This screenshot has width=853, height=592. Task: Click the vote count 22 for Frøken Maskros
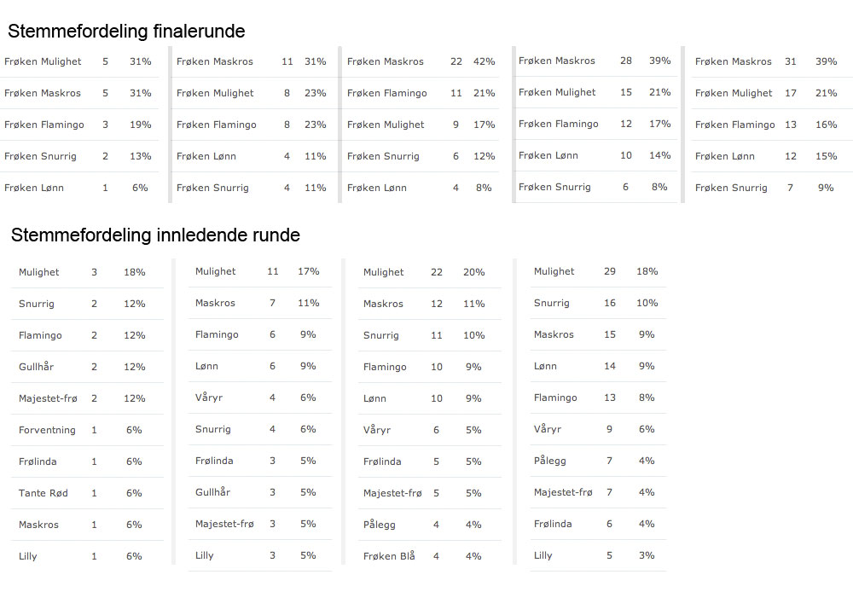456,61
